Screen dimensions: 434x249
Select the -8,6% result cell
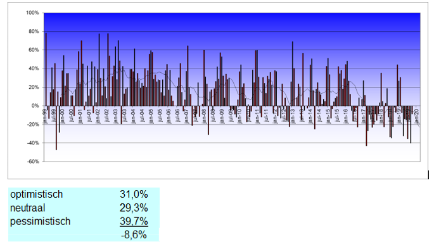[x=134, y=235]
